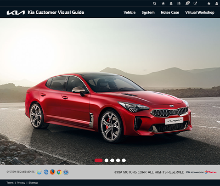Select the second carousel slide dot
The width and height of the screenshot is (220, 186).
pos(107,160)
